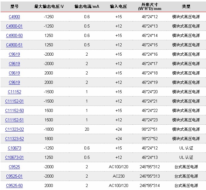Select the AC230 input voltage cell
The width and height of the screenshot is (206, 190).
coord(119,176)
